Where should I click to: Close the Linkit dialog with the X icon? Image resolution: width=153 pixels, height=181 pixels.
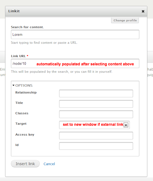click(143, 11)
